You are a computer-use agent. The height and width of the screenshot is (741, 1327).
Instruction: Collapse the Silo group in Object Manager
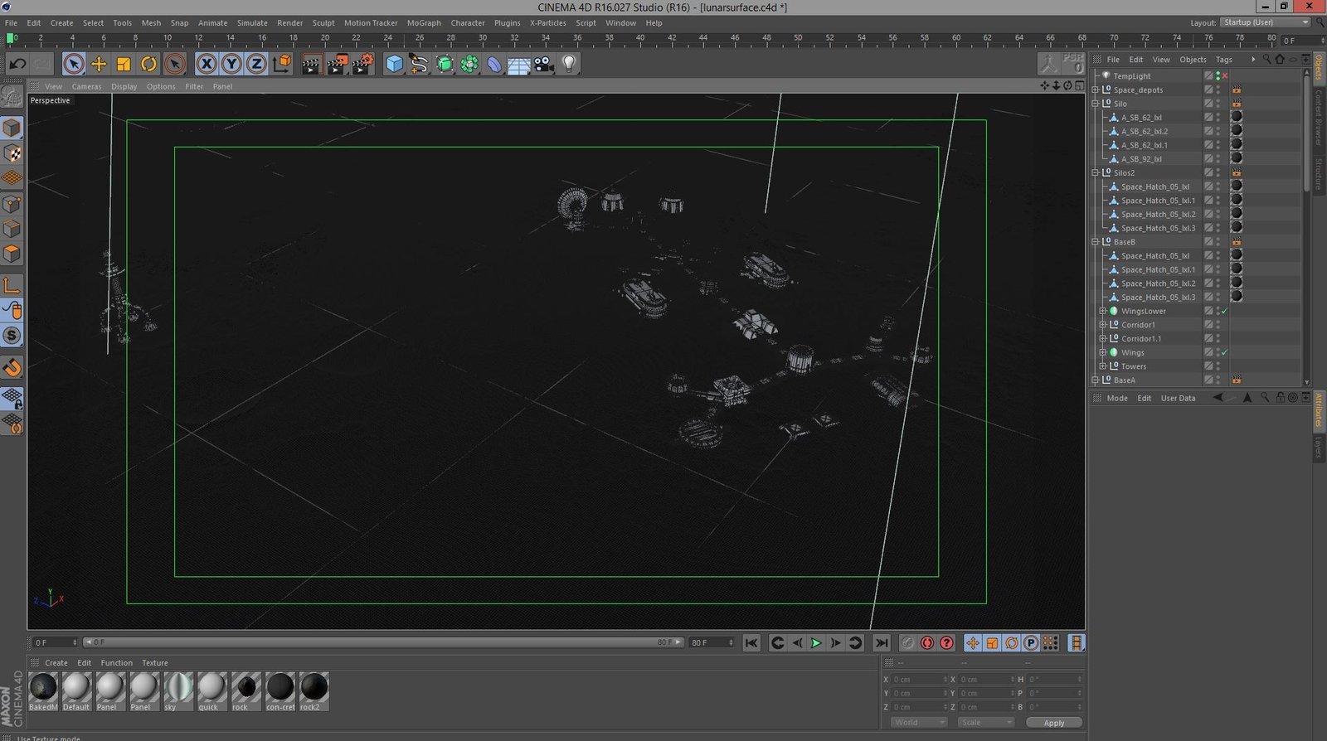point(1096,104)
